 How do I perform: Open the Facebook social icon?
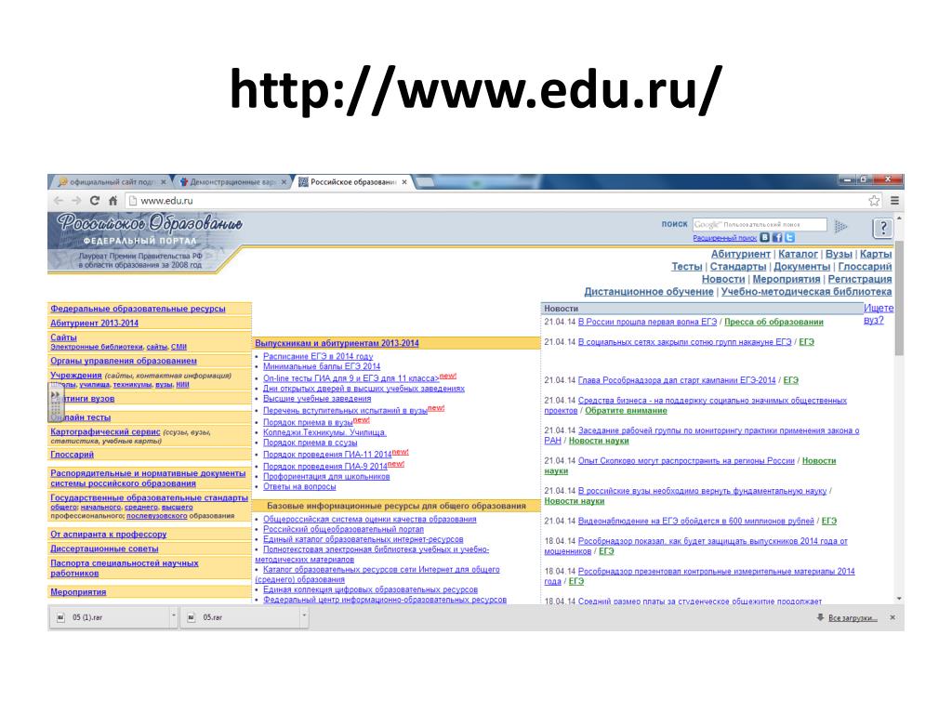tap(777, 237)
